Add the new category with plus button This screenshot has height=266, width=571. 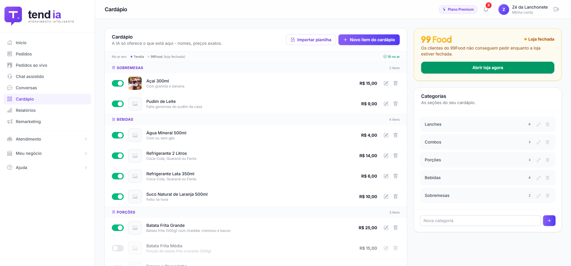(x=549, y=221)
